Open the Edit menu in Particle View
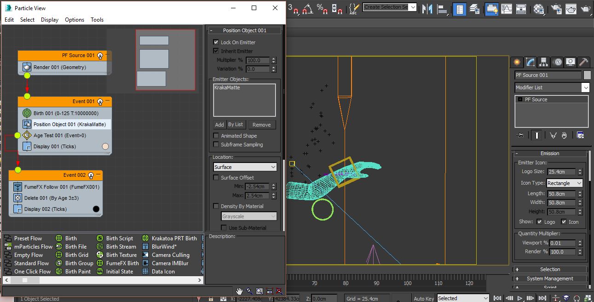Image resolution: width=594 pixels, height=302 pixels. coord(9,19)
